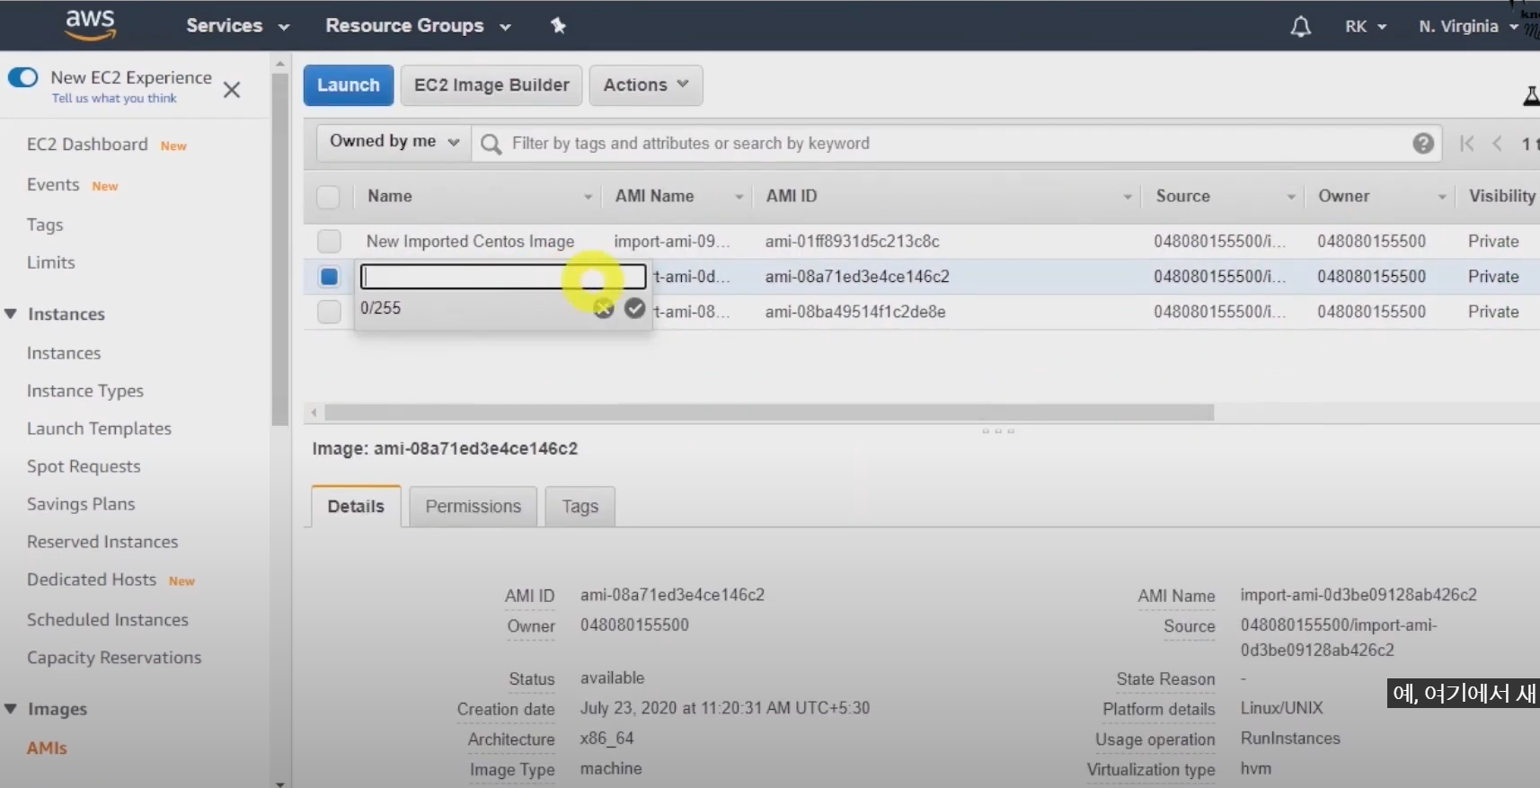1540x788 pixels.
Task: Confirm the name edit with the checkmark icon
Action: pyautogui.click(x=635, y=308)
